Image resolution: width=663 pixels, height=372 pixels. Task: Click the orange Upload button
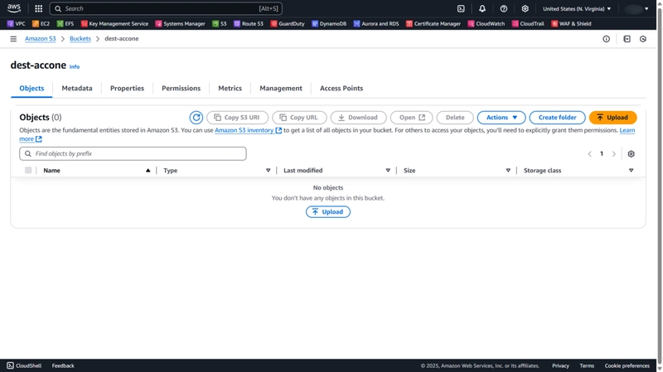(x=612, y=118)
